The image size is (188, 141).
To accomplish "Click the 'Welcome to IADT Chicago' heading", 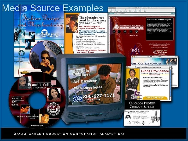I will point(158,20).
